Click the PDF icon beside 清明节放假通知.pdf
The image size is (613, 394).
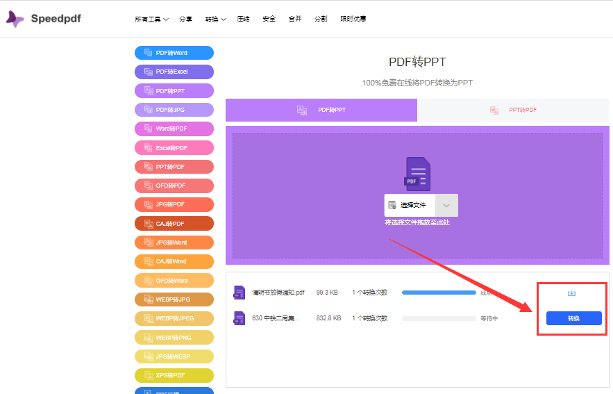click(x=240, y=293)
